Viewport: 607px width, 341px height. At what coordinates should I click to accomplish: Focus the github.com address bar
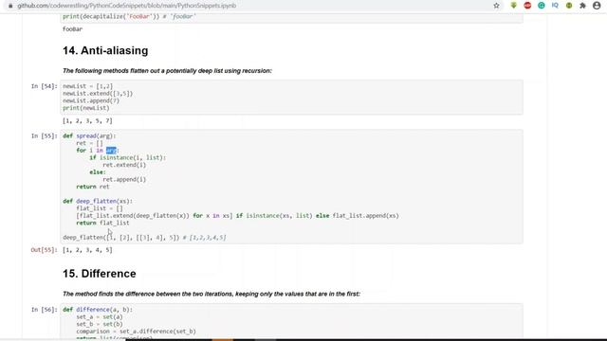(x=126, y=6)
